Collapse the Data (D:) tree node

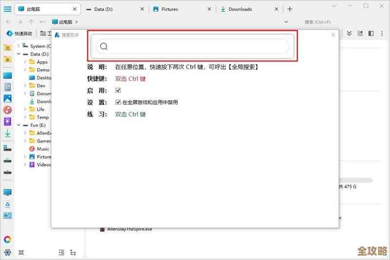(19, 54)
